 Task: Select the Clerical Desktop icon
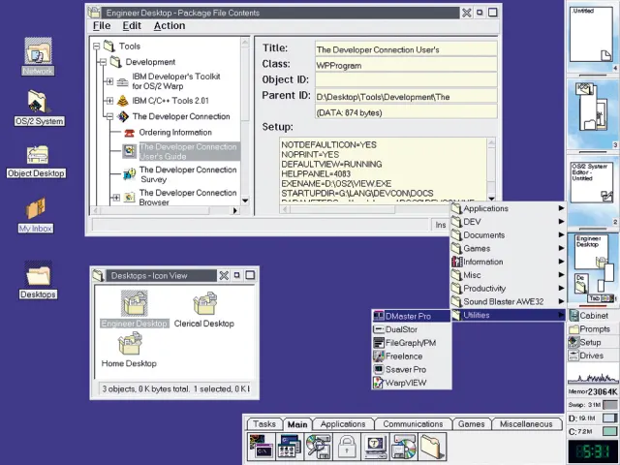204,303
